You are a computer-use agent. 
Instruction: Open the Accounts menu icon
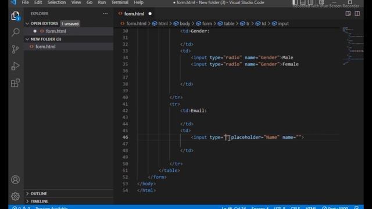coord(16,179)
